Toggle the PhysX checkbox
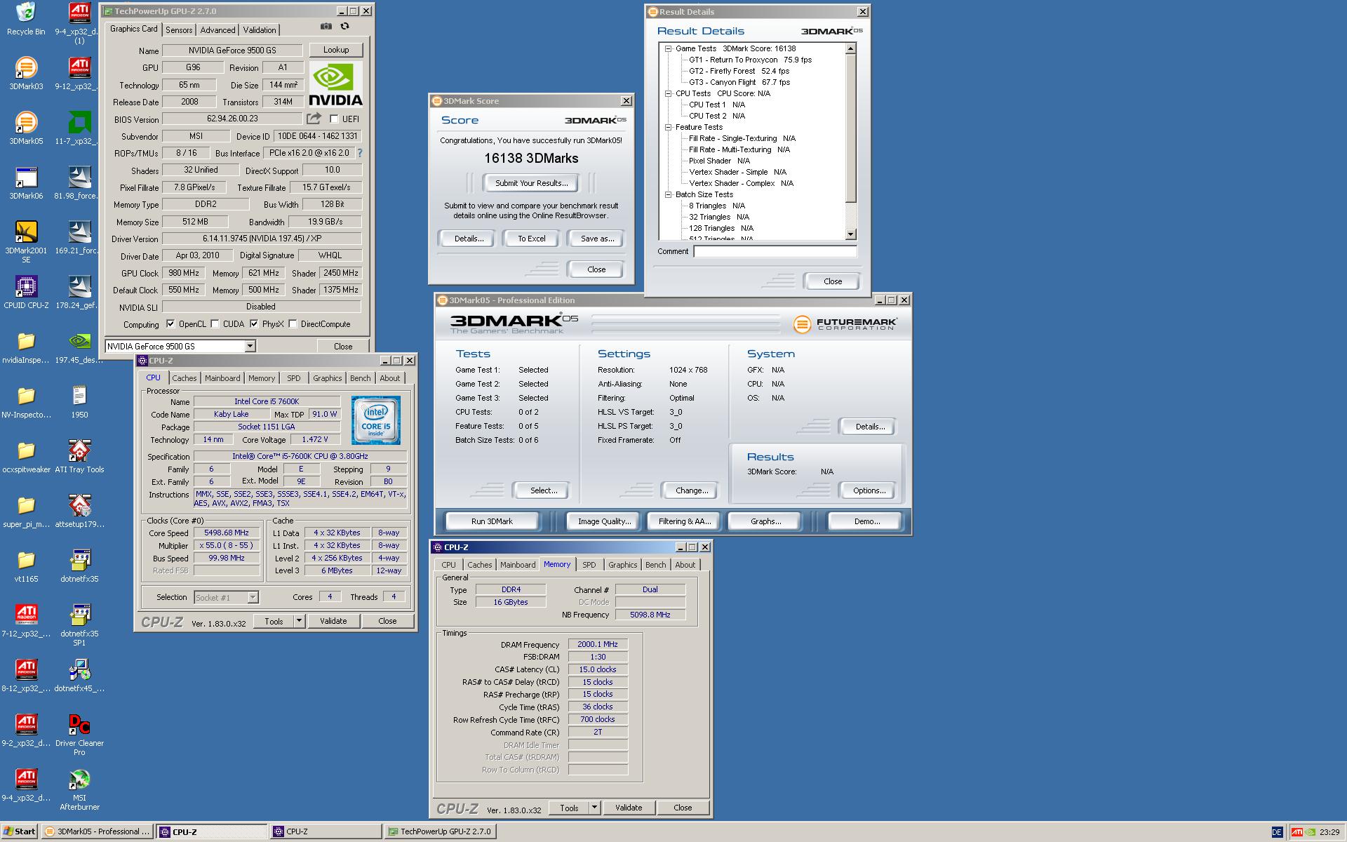The height and width of the screenshot is (842, 1347). (254, 324)
